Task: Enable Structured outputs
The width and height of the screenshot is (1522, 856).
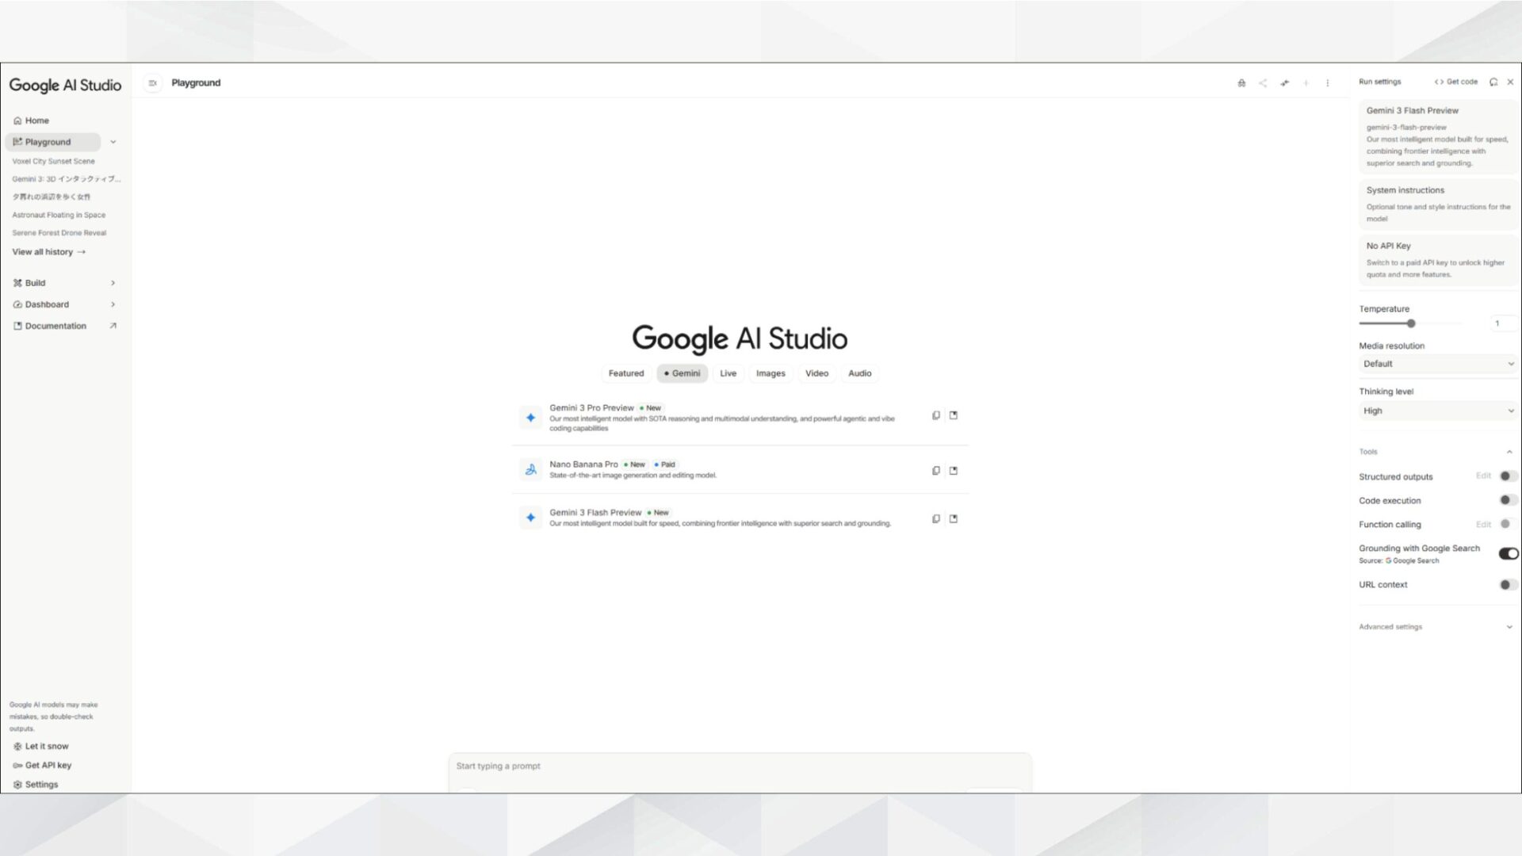Action: (x=1507, y=476)
